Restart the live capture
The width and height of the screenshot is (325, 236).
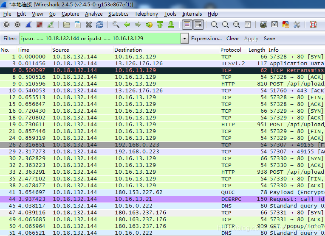point(51,25)
